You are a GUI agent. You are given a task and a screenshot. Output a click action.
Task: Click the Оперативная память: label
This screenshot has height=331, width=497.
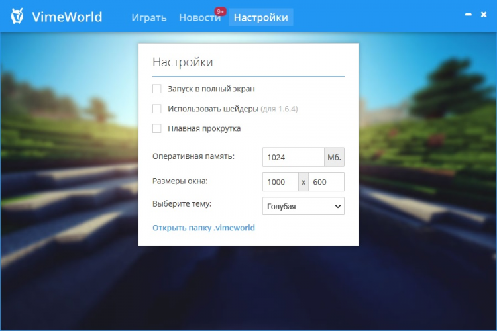tap(193, 156)
